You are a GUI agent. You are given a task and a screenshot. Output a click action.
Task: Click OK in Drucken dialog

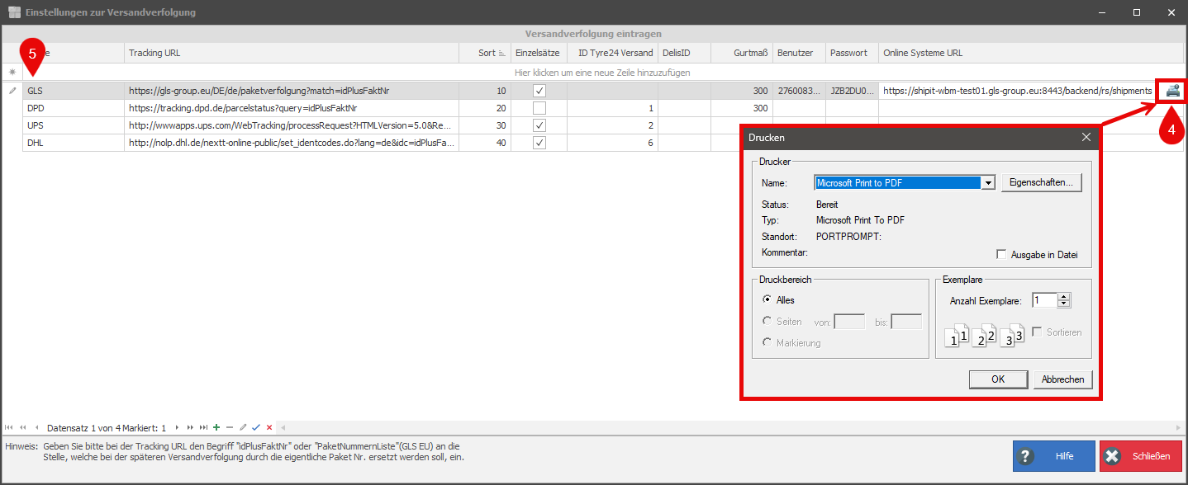[998, 379]
